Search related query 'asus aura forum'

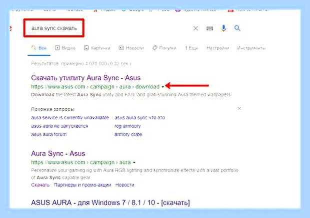[49, 134]
